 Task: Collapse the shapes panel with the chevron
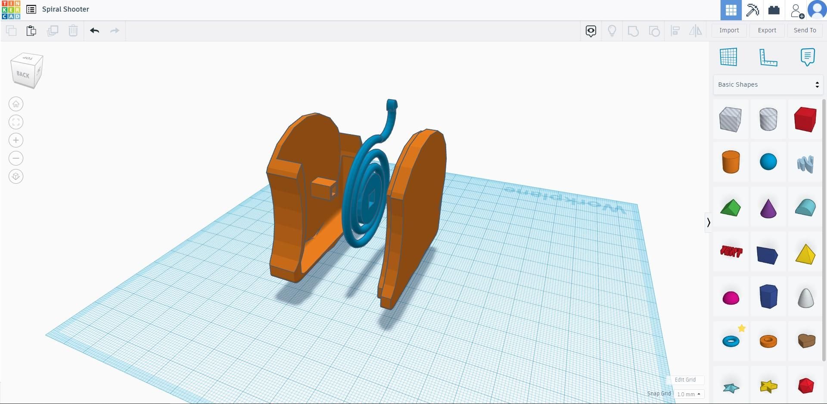(x=709, y=222)
